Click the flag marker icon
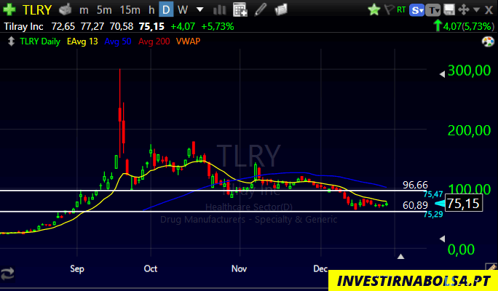Viewport: 498px width, 291px height. tap(389, 10)
